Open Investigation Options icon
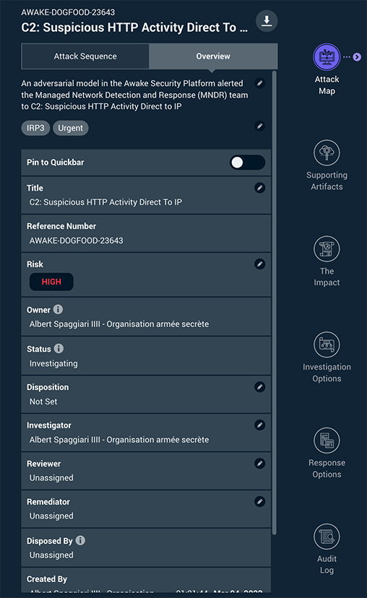This screenshot has height=598, width=367. [327, 344]
